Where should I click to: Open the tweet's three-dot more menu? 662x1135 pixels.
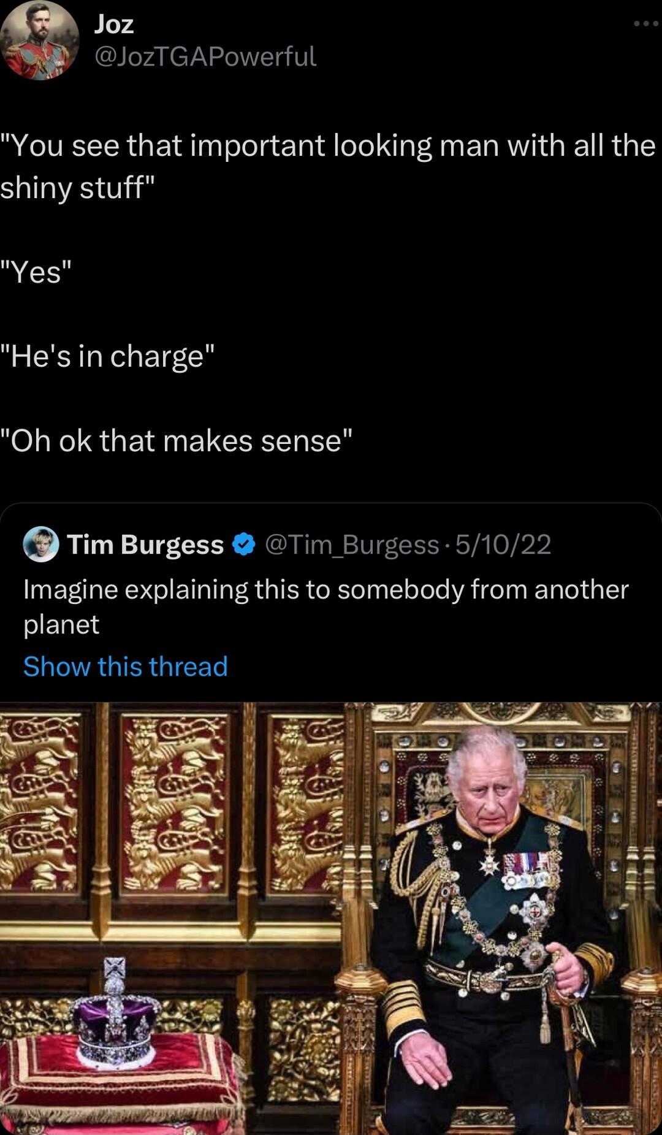645,24
